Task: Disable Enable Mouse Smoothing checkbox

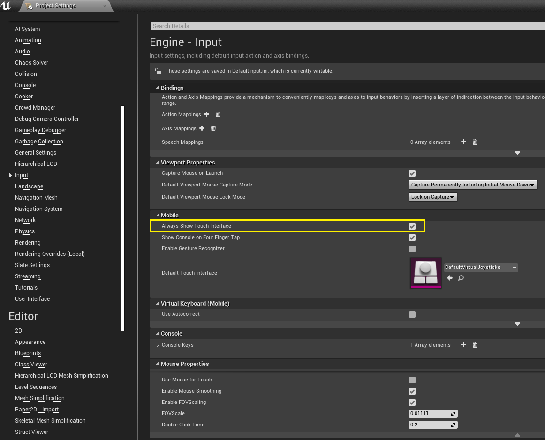Action: 412,391
